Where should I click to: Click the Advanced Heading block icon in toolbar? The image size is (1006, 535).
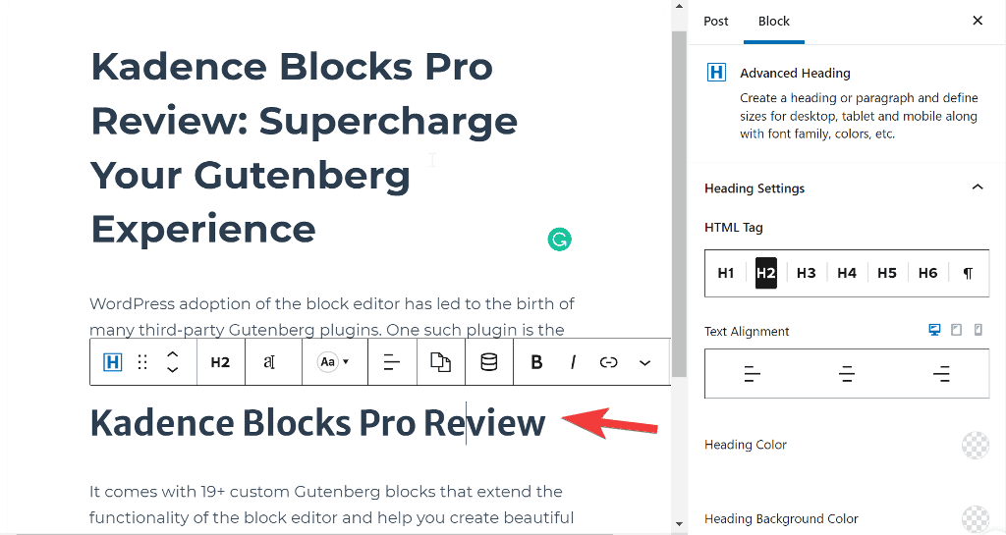(x=113, y=362)
